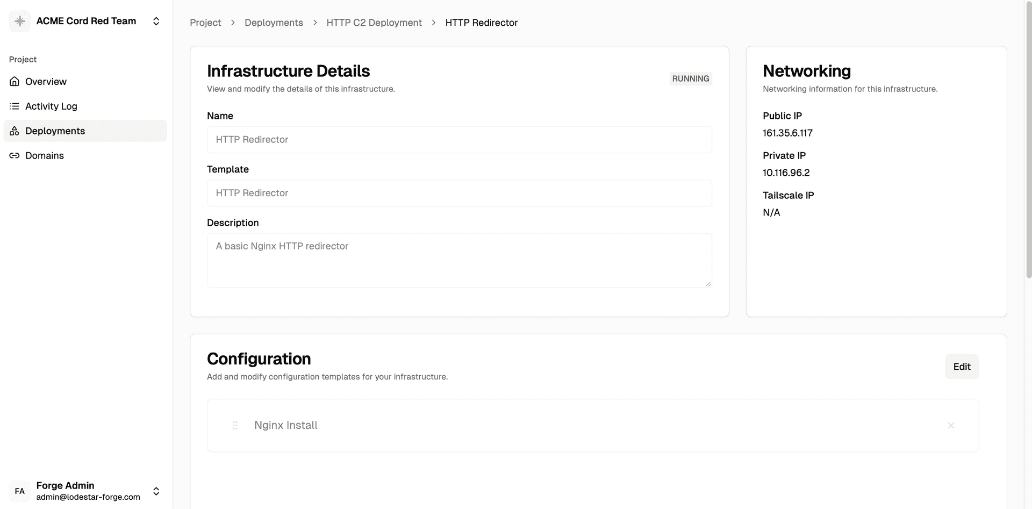Expand the ACME Cord Red Team switcher chevrons

156,21
